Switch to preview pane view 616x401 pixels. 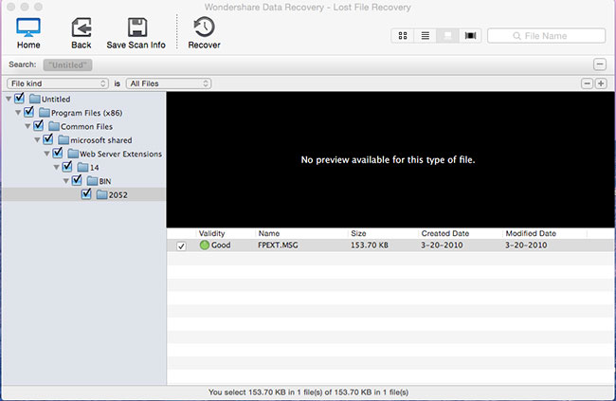tap(447, 36)
